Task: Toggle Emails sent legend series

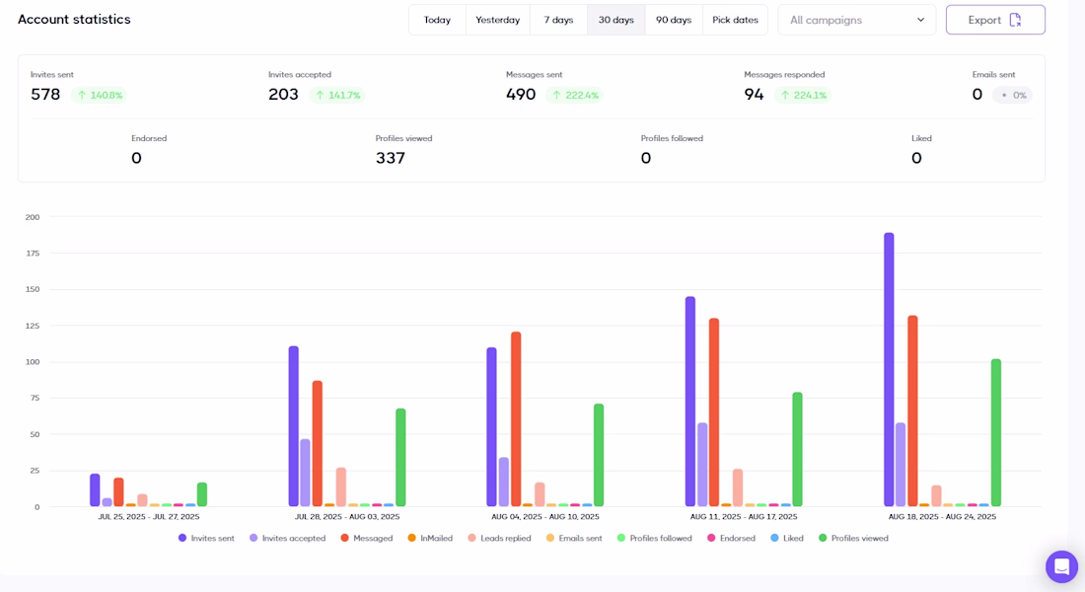Action: [x=574, y=538]
